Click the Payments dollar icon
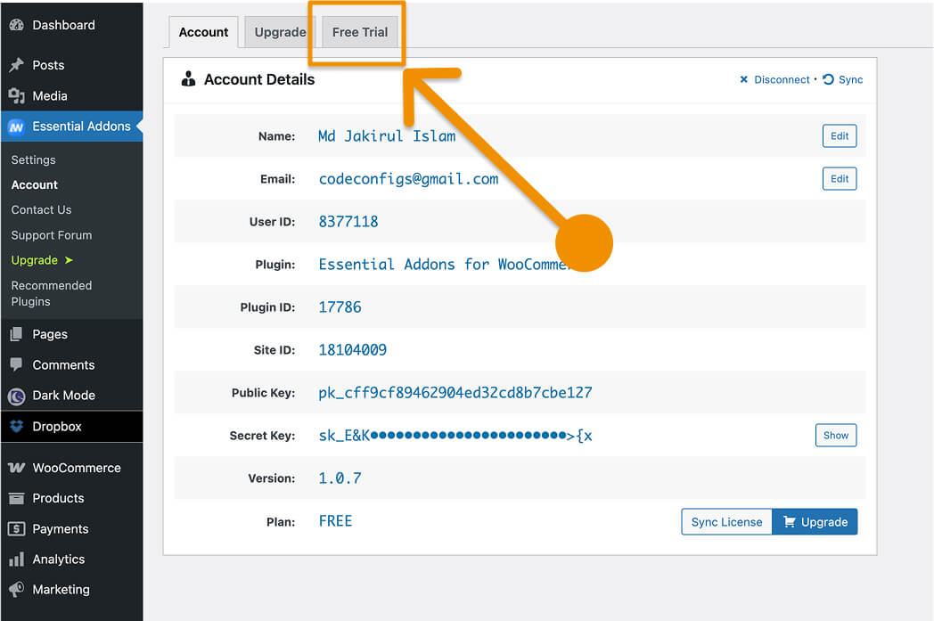The height and width of the screenshot is (621, 934). click(17, 528)
